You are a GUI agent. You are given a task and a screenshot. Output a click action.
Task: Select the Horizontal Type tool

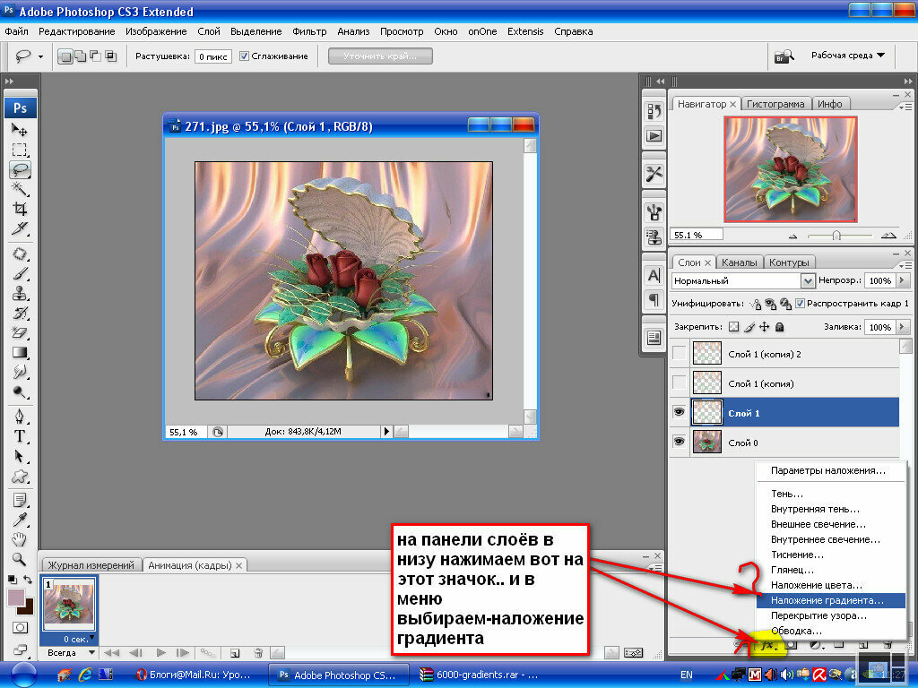pyautogui.click(x=20, y=436)
